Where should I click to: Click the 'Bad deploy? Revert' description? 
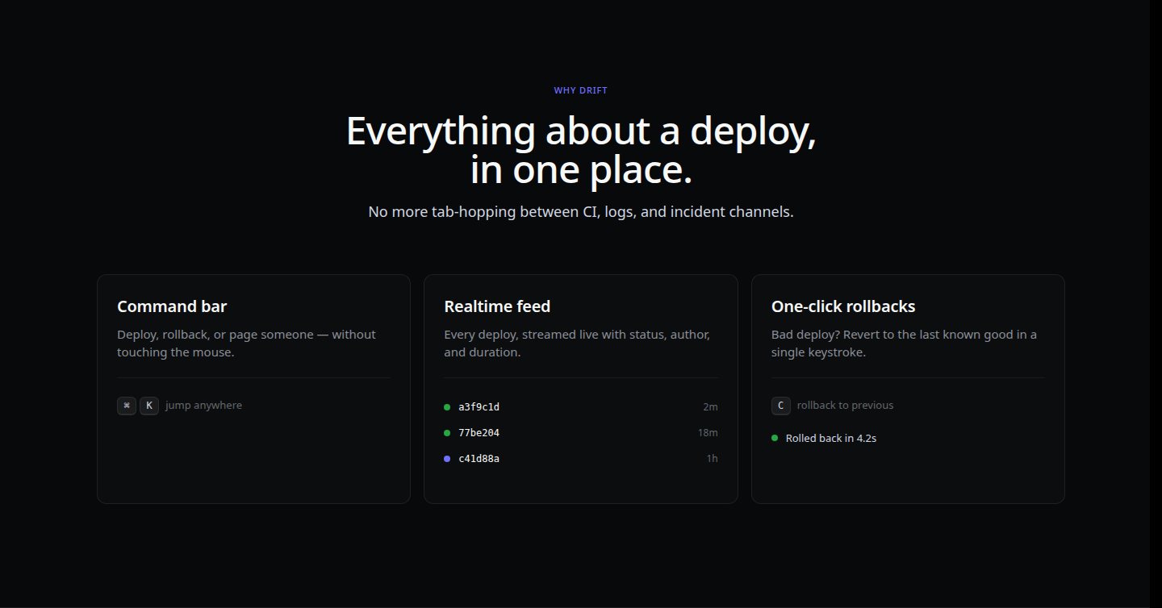tap(905, 344)
